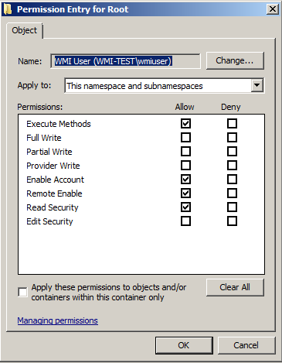
Task: Uncheck Allow for Execute Methods
Action: pyautogui.click(x=185, y=124)
